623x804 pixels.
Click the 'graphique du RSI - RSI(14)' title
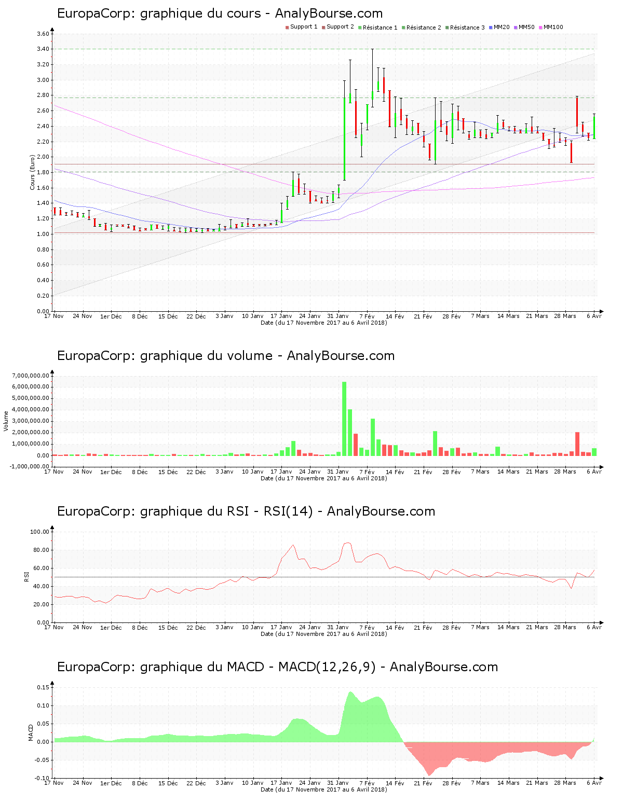pyautogui.click(x=246, y=511)
